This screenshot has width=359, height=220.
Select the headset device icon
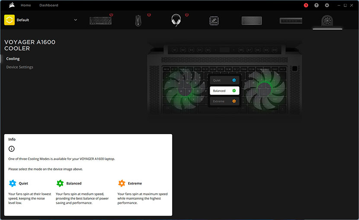click(176, 20)
